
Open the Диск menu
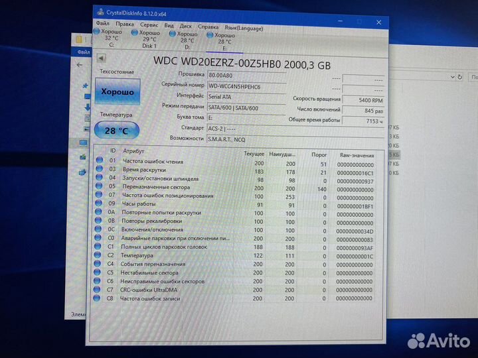point(186,26)
